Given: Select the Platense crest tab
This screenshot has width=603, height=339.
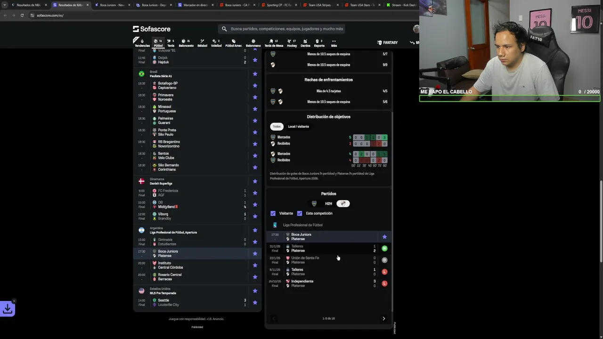Looking at the screenshot, I should point(343,203).
